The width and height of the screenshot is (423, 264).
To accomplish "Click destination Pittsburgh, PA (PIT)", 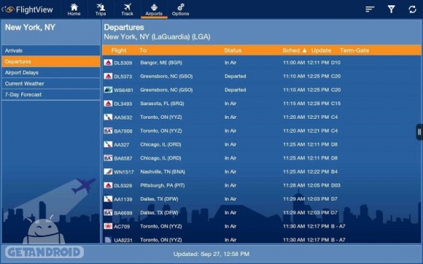I will 163,185.
